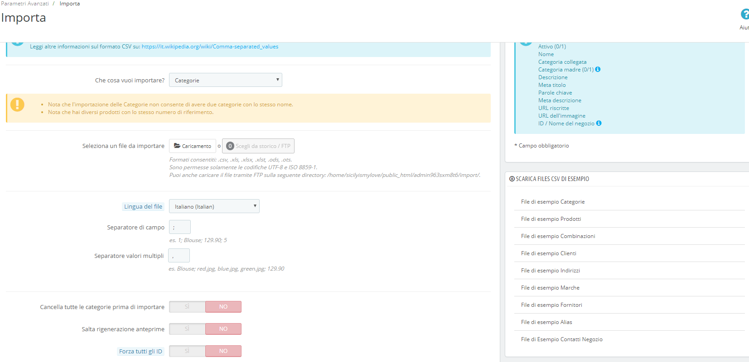Focus the 'Separatore di campo' input field
Image resolution: width=749 pixels, height=362 pixels.
tap(180, 227)
